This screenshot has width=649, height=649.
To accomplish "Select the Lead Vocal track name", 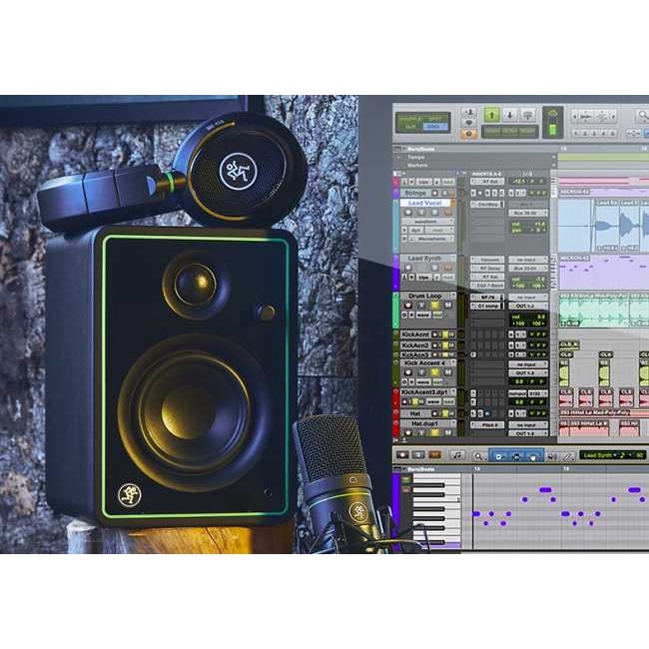I will click(424, 203).
